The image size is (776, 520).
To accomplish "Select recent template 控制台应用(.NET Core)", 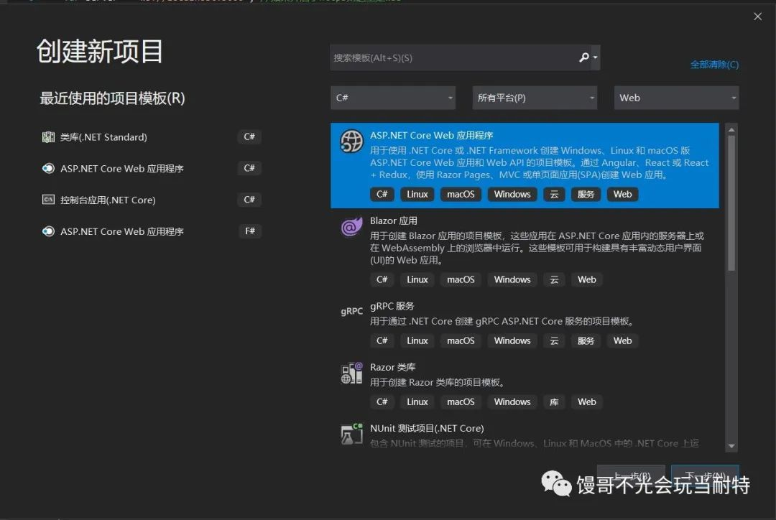I will [x=152, y=200].
